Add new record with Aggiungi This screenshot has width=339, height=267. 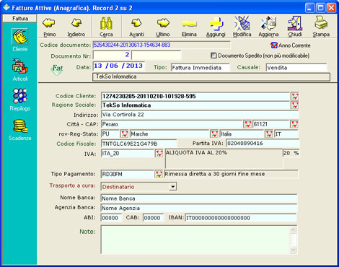pos(216,27)
